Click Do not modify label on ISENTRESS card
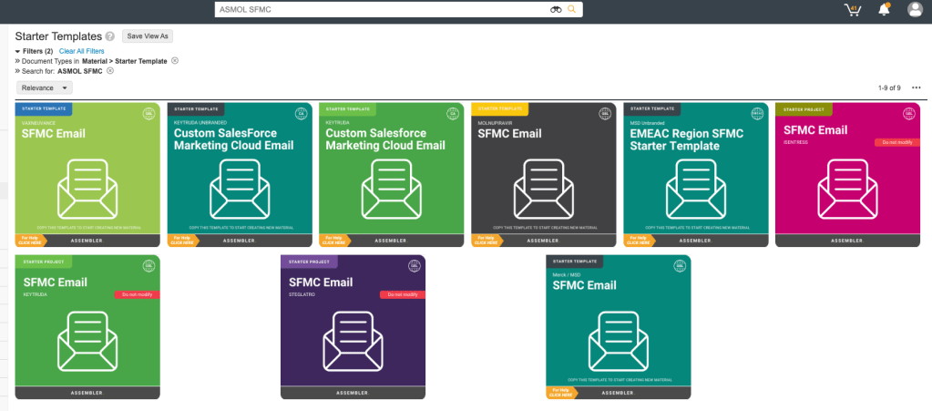This screenshot has height=411, width=932. tap(897, 142)
